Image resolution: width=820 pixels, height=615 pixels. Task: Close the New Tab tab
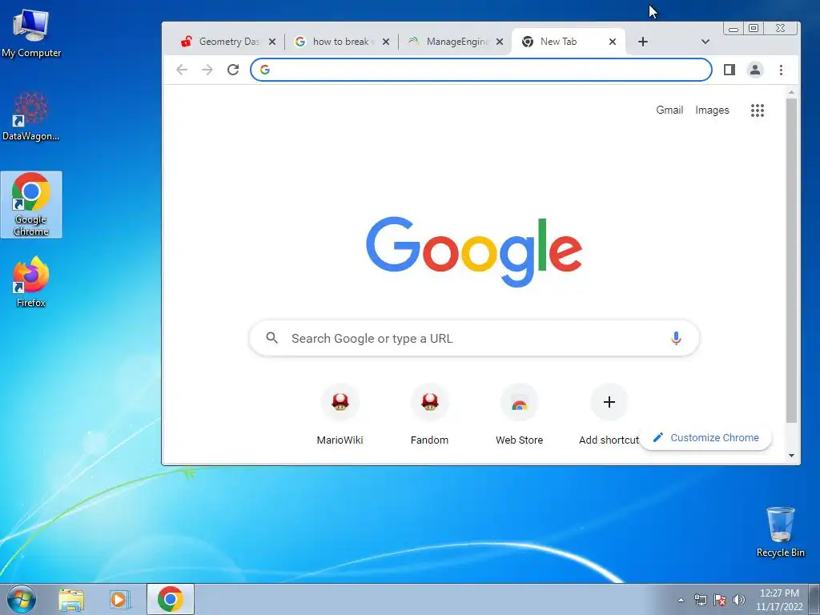[x=613, y=42]
